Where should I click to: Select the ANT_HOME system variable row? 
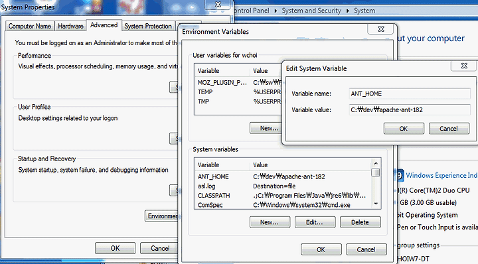(x=283, y=176)
